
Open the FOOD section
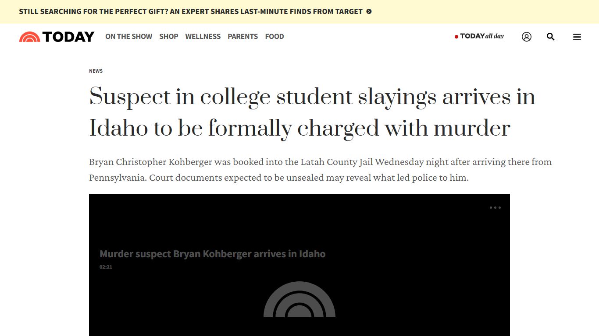pyautogui.click(x=275, y=36)
